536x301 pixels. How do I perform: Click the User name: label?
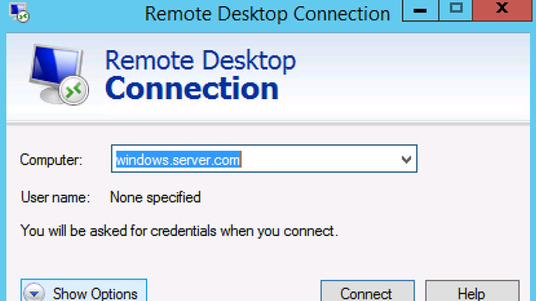click(x=55, y=197)
